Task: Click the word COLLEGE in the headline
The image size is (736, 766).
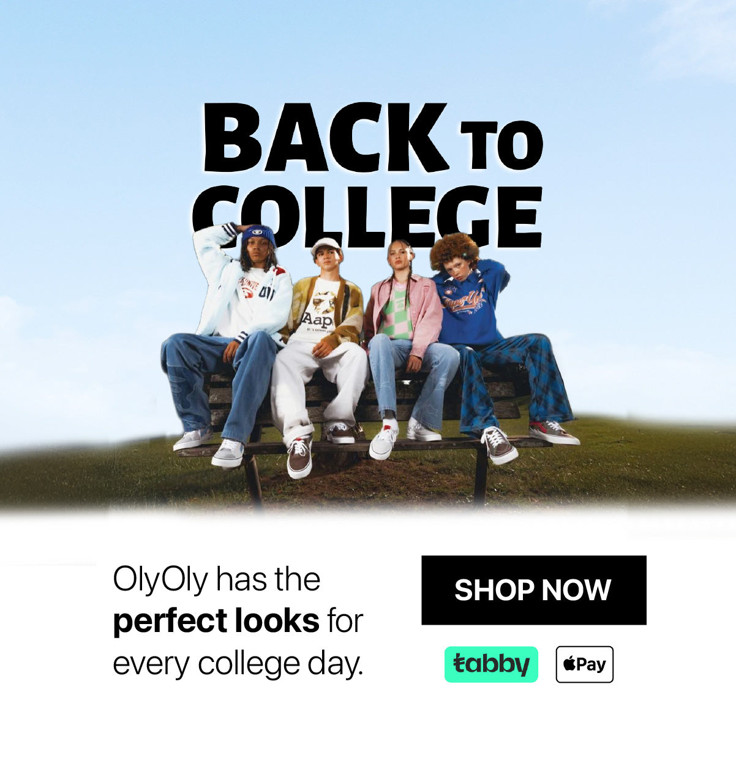Action: [x=367, y=215]
